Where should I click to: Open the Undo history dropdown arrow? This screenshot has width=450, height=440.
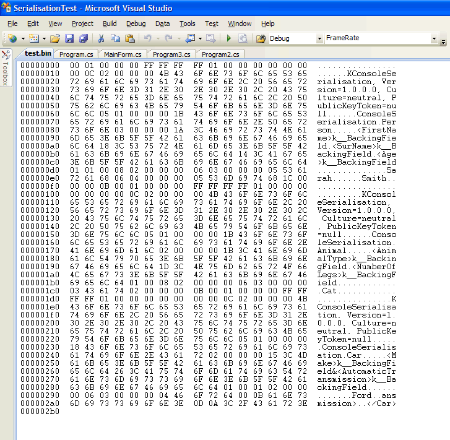tap(158, 38)
